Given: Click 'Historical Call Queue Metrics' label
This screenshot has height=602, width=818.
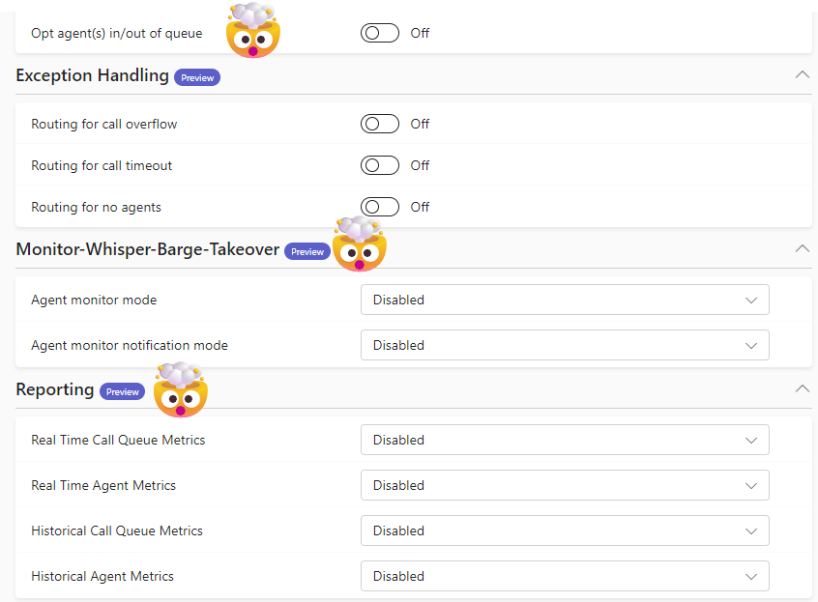Looking at the screenshot, I should (117, 531).
